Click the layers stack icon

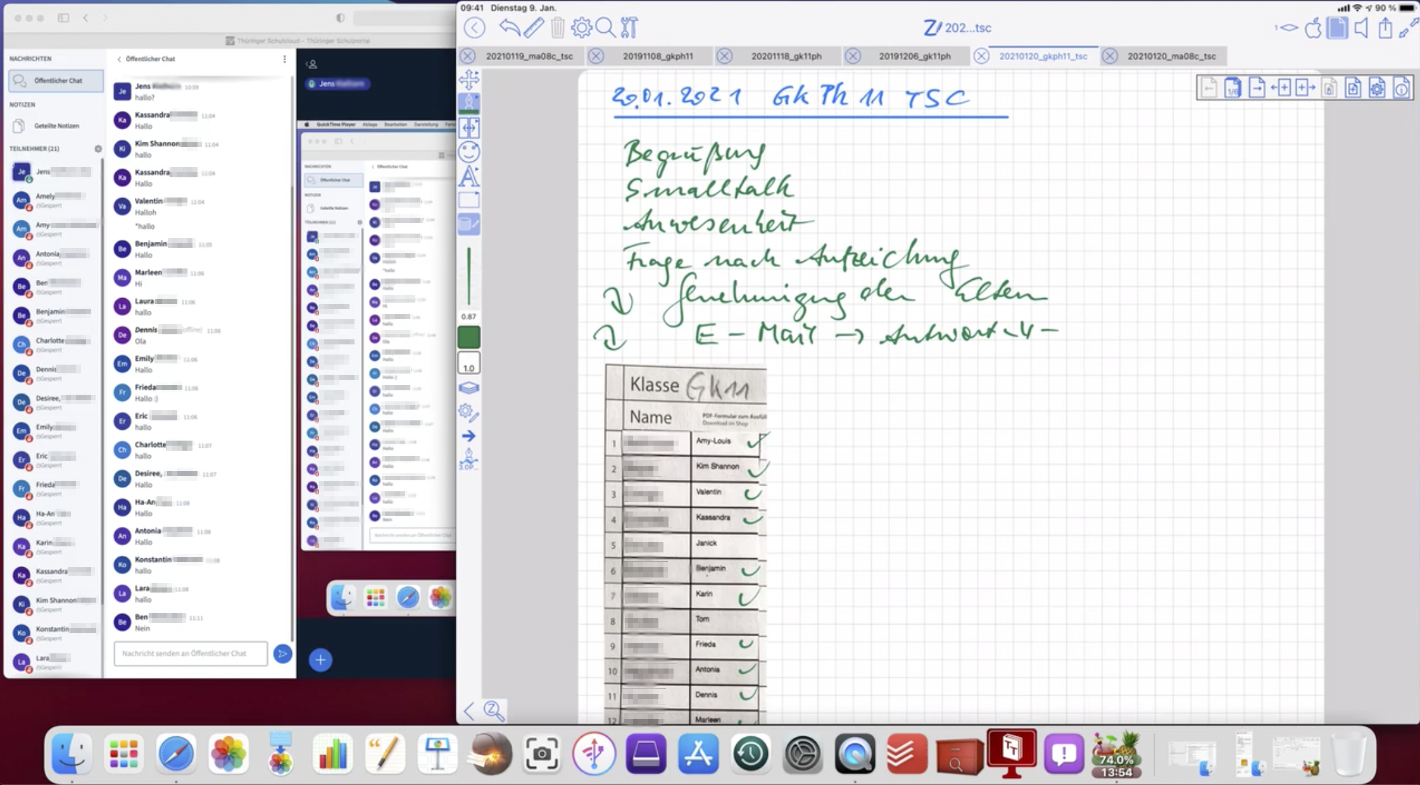[468, 388]
